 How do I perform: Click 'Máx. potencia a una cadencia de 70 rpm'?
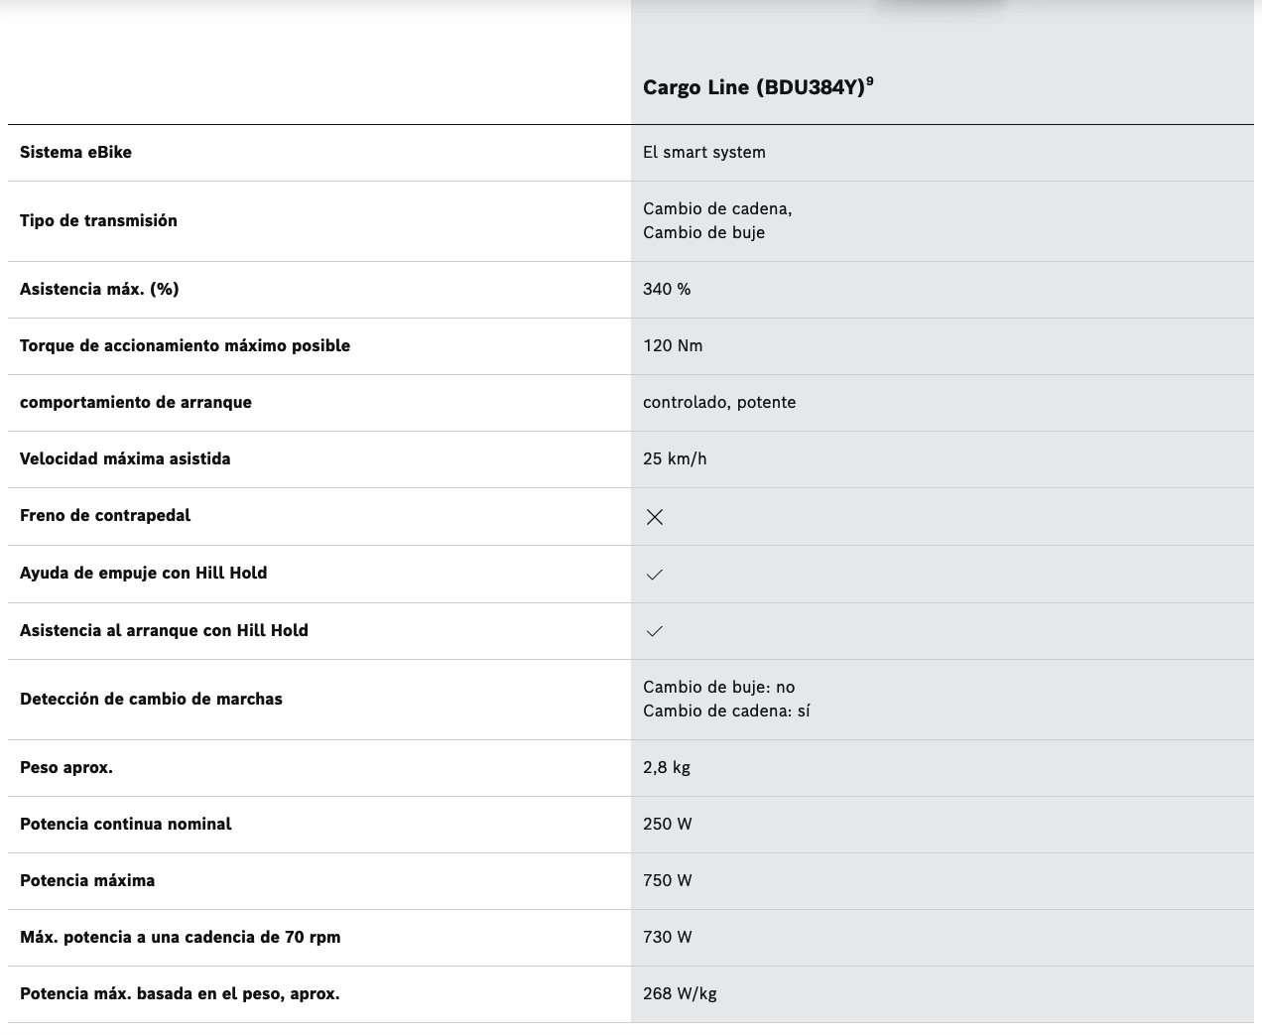[x=180, y=937]
